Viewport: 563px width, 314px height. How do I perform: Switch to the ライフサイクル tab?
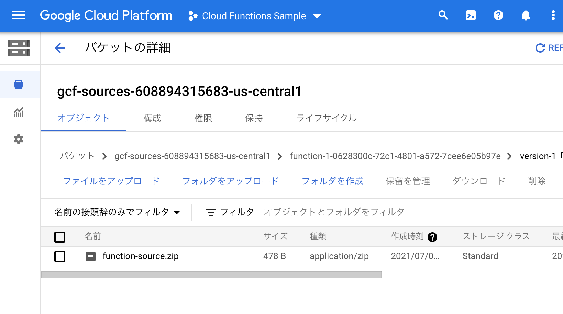[x=326, y=118]
